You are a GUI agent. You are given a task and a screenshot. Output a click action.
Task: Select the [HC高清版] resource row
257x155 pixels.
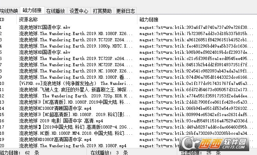(x=75, y=102)
